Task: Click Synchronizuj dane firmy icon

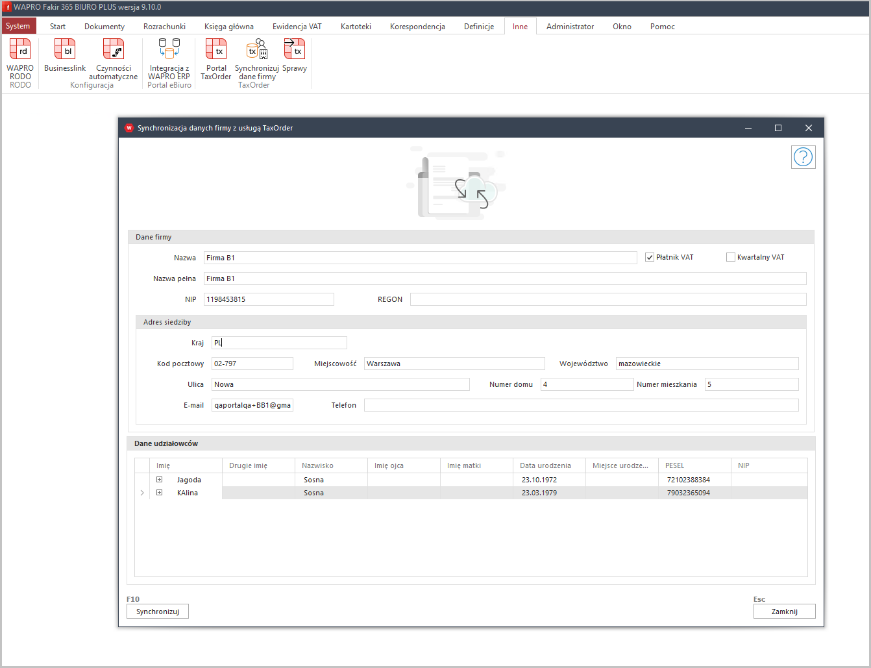Action: coord(257,50)
